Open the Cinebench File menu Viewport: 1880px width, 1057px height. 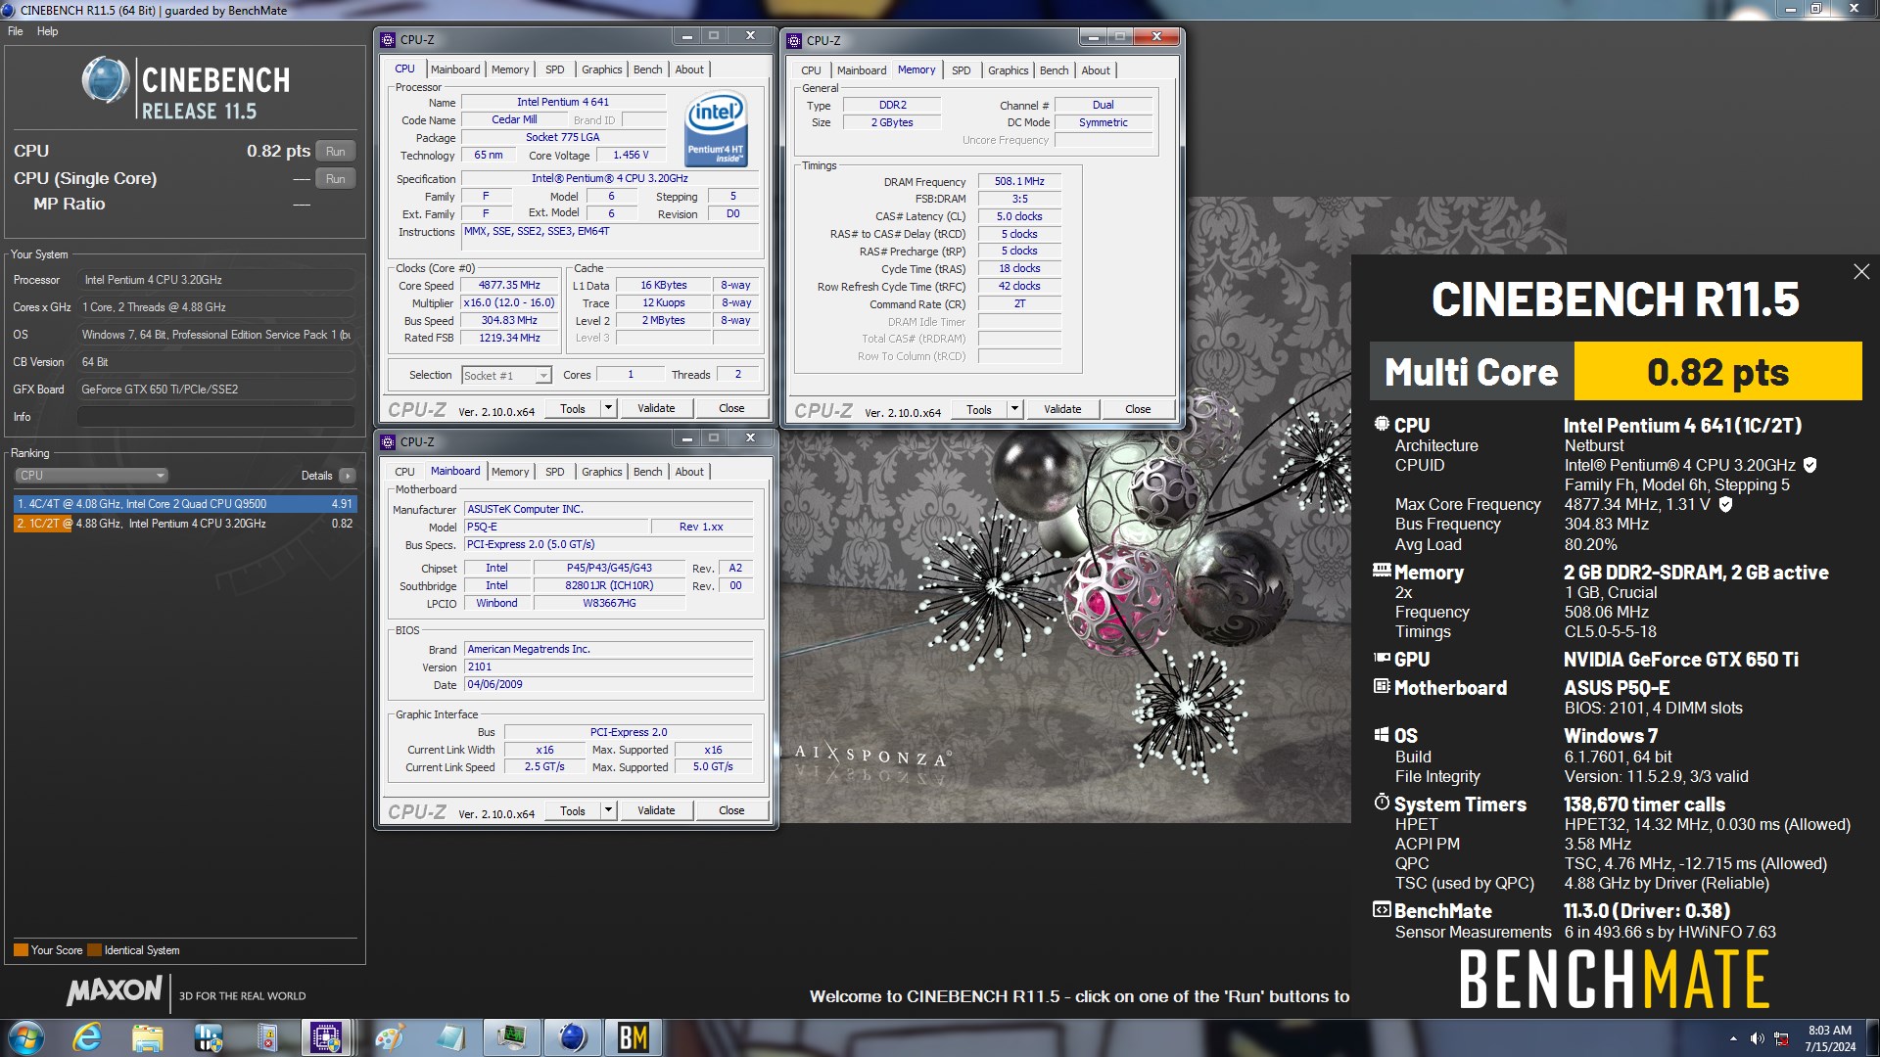[x=16, y=31]
